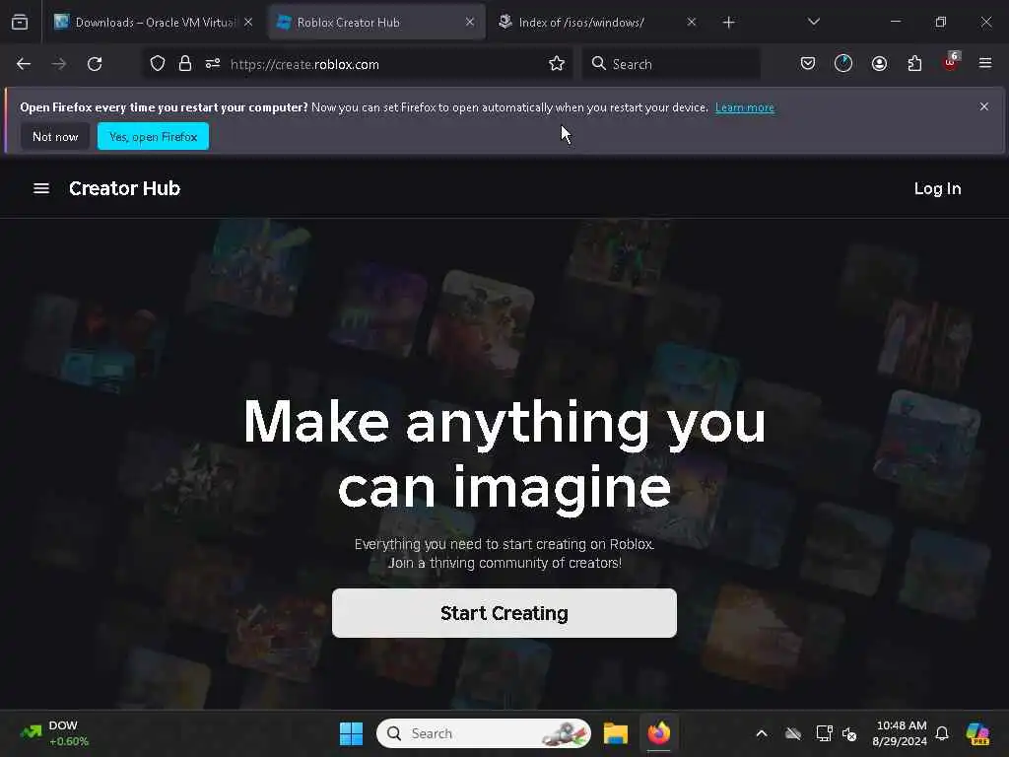The height and width of the screenshot is (757, 1009).
Task: Close the Index of /isos/windows/ tab
Action: click(691, 23)
